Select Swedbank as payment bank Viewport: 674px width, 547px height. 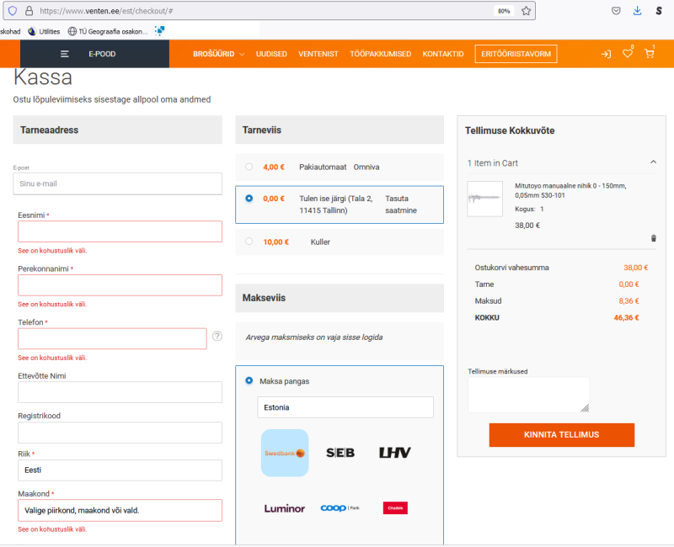pos(285,452)
